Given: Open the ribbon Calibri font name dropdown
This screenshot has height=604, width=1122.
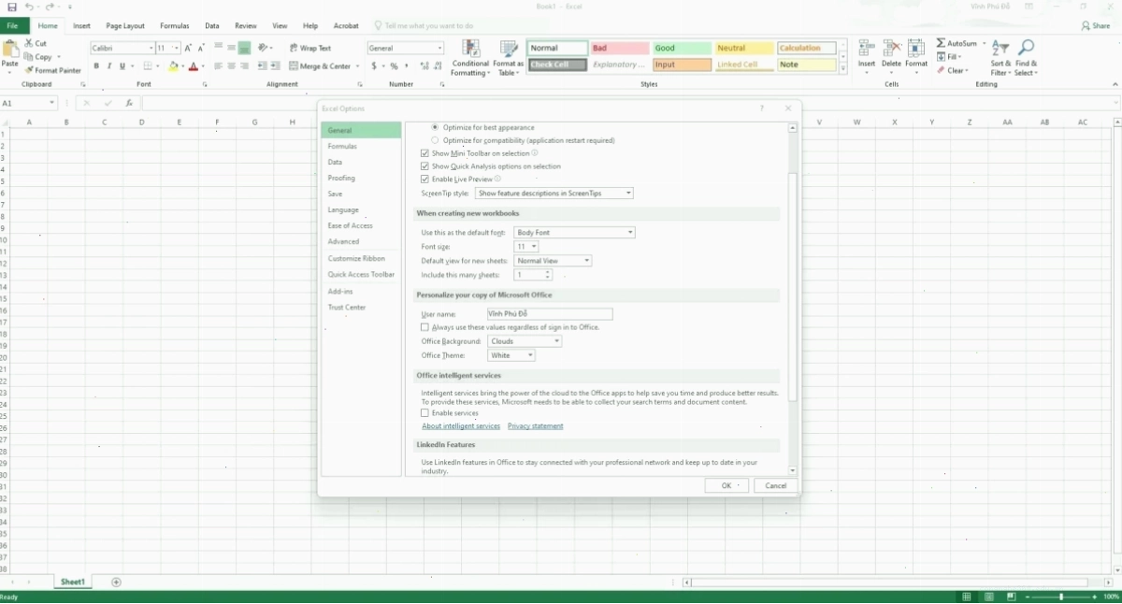Looking at the screenshot, I should click(x=151, y=48).
